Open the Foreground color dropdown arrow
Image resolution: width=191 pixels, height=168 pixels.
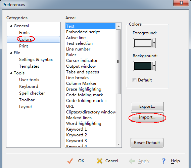pyautogui.click(x=154, y=43)
